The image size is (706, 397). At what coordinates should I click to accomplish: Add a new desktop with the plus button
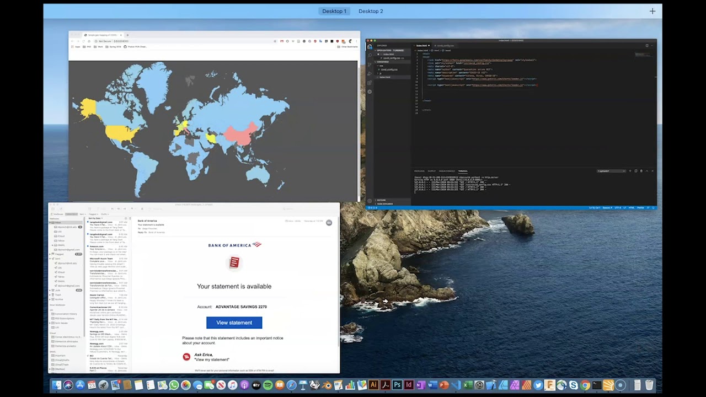point(652,11)
